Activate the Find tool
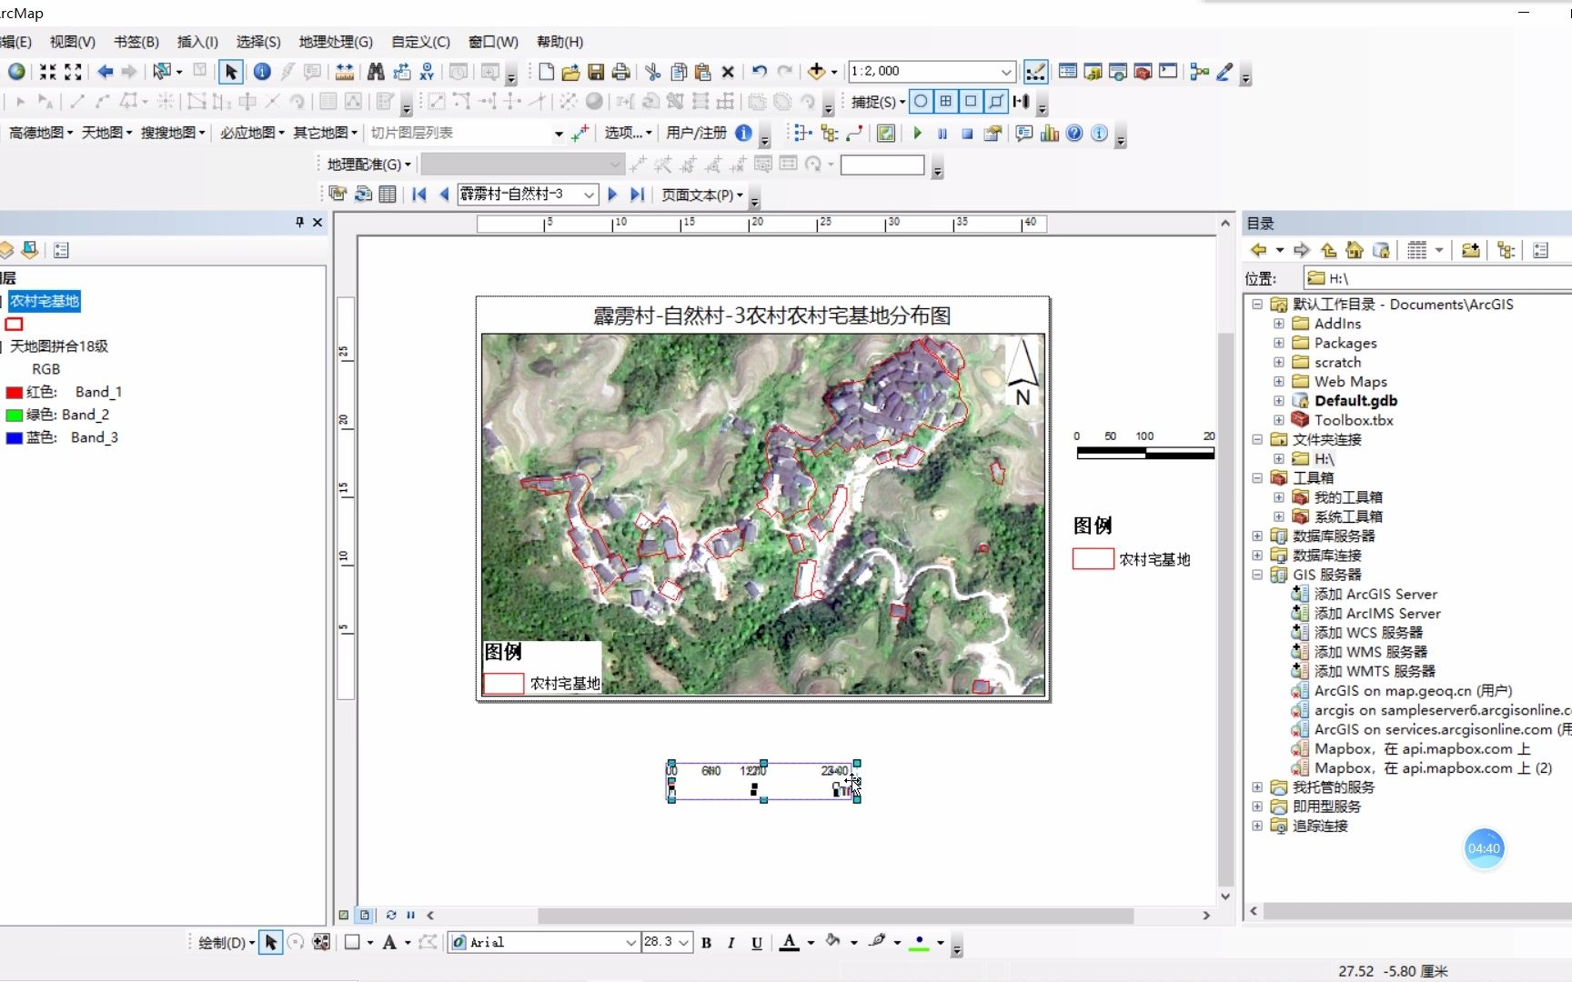This screenshot has width=1572, height=982. point(375,72)
